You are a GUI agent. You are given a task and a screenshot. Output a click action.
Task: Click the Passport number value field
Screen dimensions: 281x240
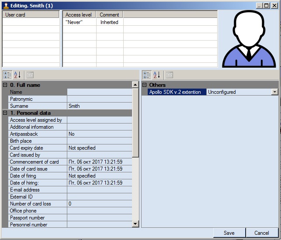point(100,218)
